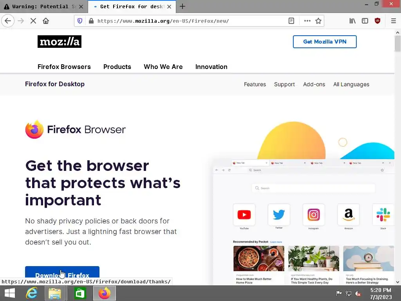Show site security padlock information

91,21
